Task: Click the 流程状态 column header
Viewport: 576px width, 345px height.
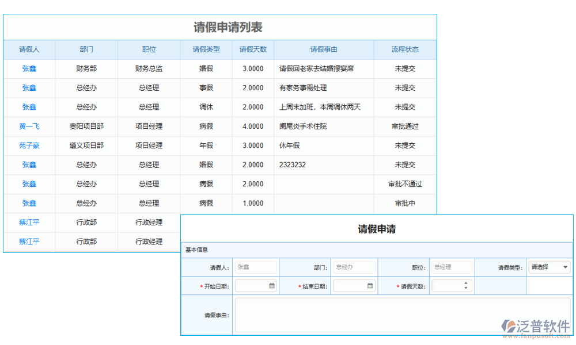Action: (x=404, y=49)
